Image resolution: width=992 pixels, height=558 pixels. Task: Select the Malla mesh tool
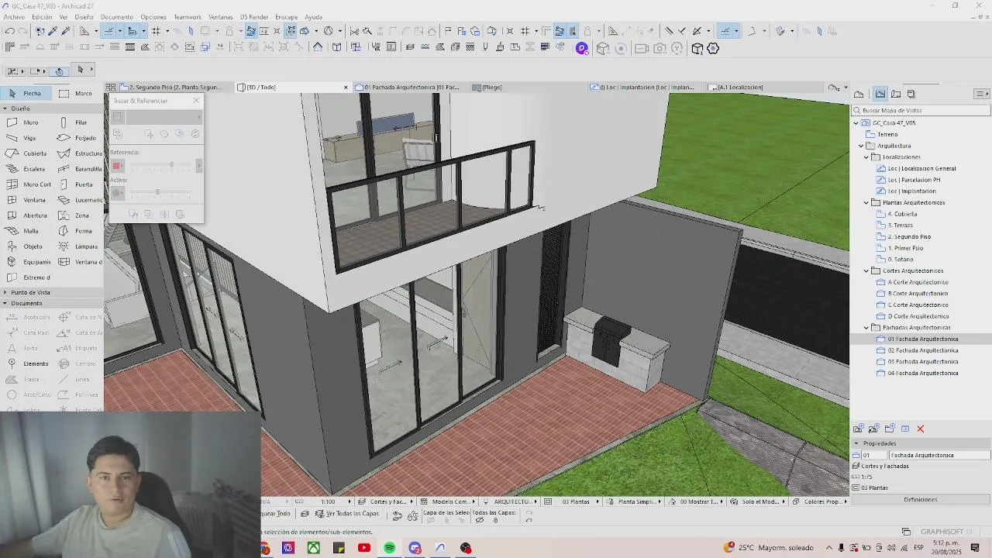click(26, 231)
